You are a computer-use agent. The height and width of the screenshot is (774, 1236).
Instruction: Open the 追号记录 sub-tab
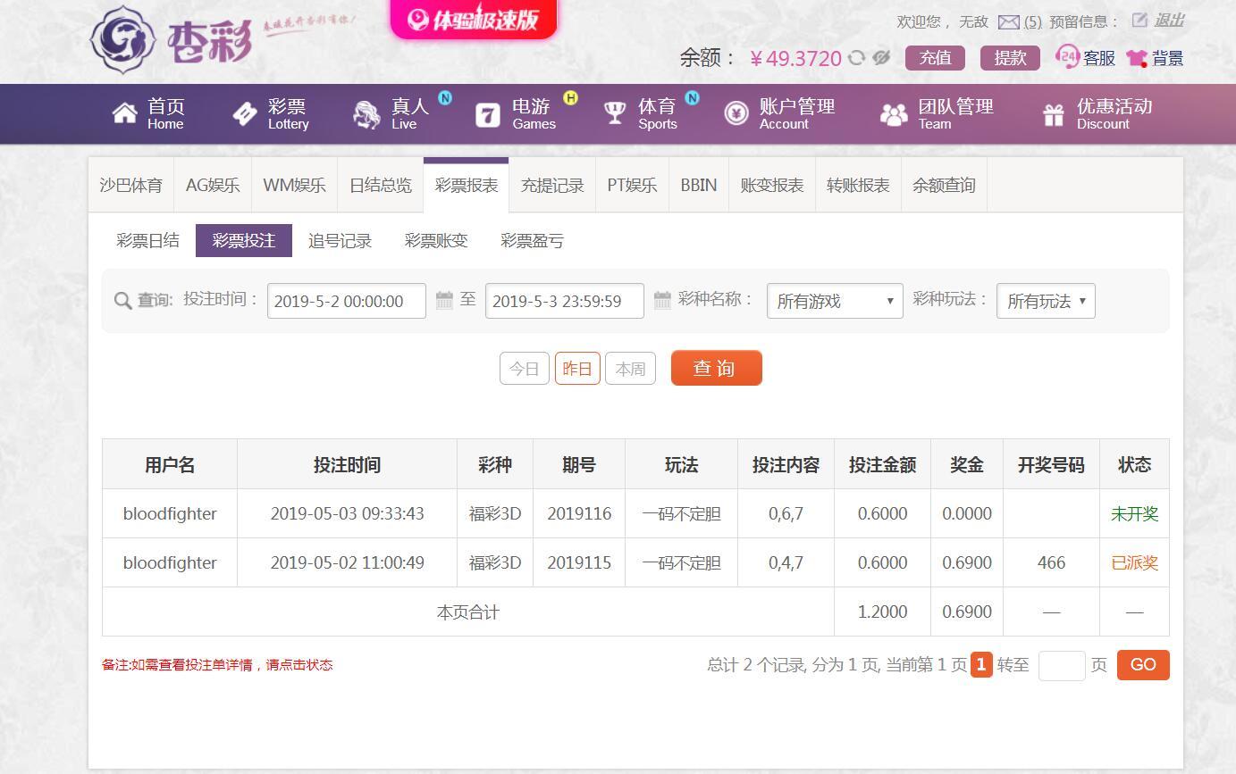coord(340,241)
